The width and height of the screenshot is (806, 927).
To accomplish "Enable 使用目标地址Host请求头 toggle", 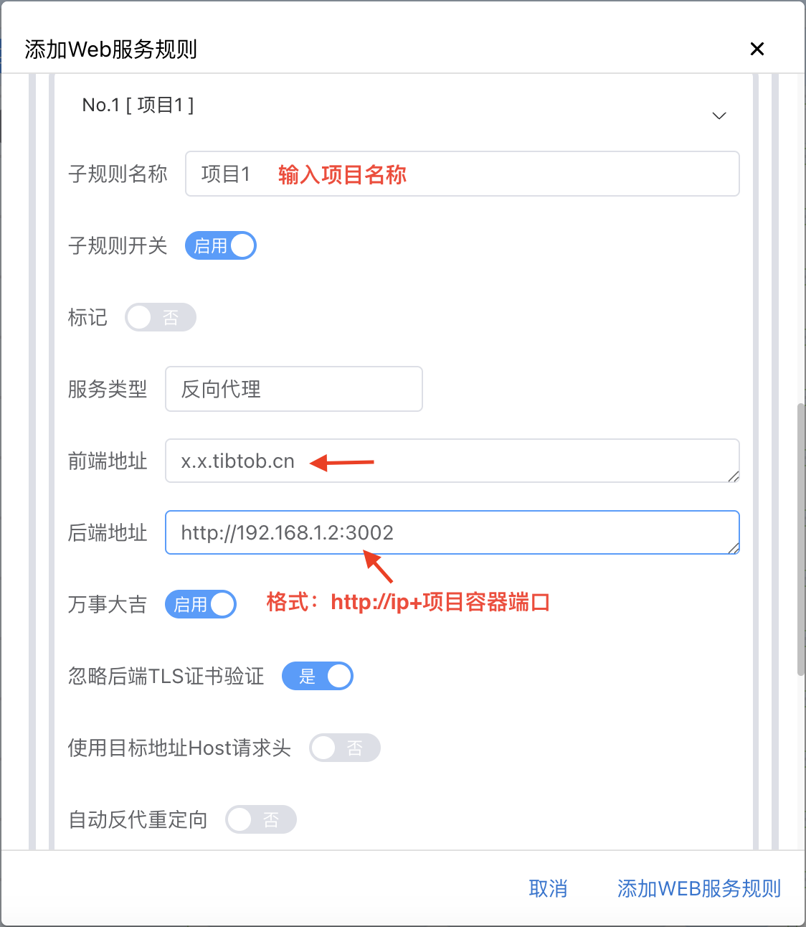I will [345, 748].
